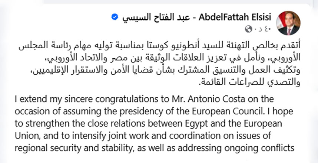Viewport: 318px width, 163px height.
Task: Click the phrase "I extend my"
Action: [x=33, y=100]
